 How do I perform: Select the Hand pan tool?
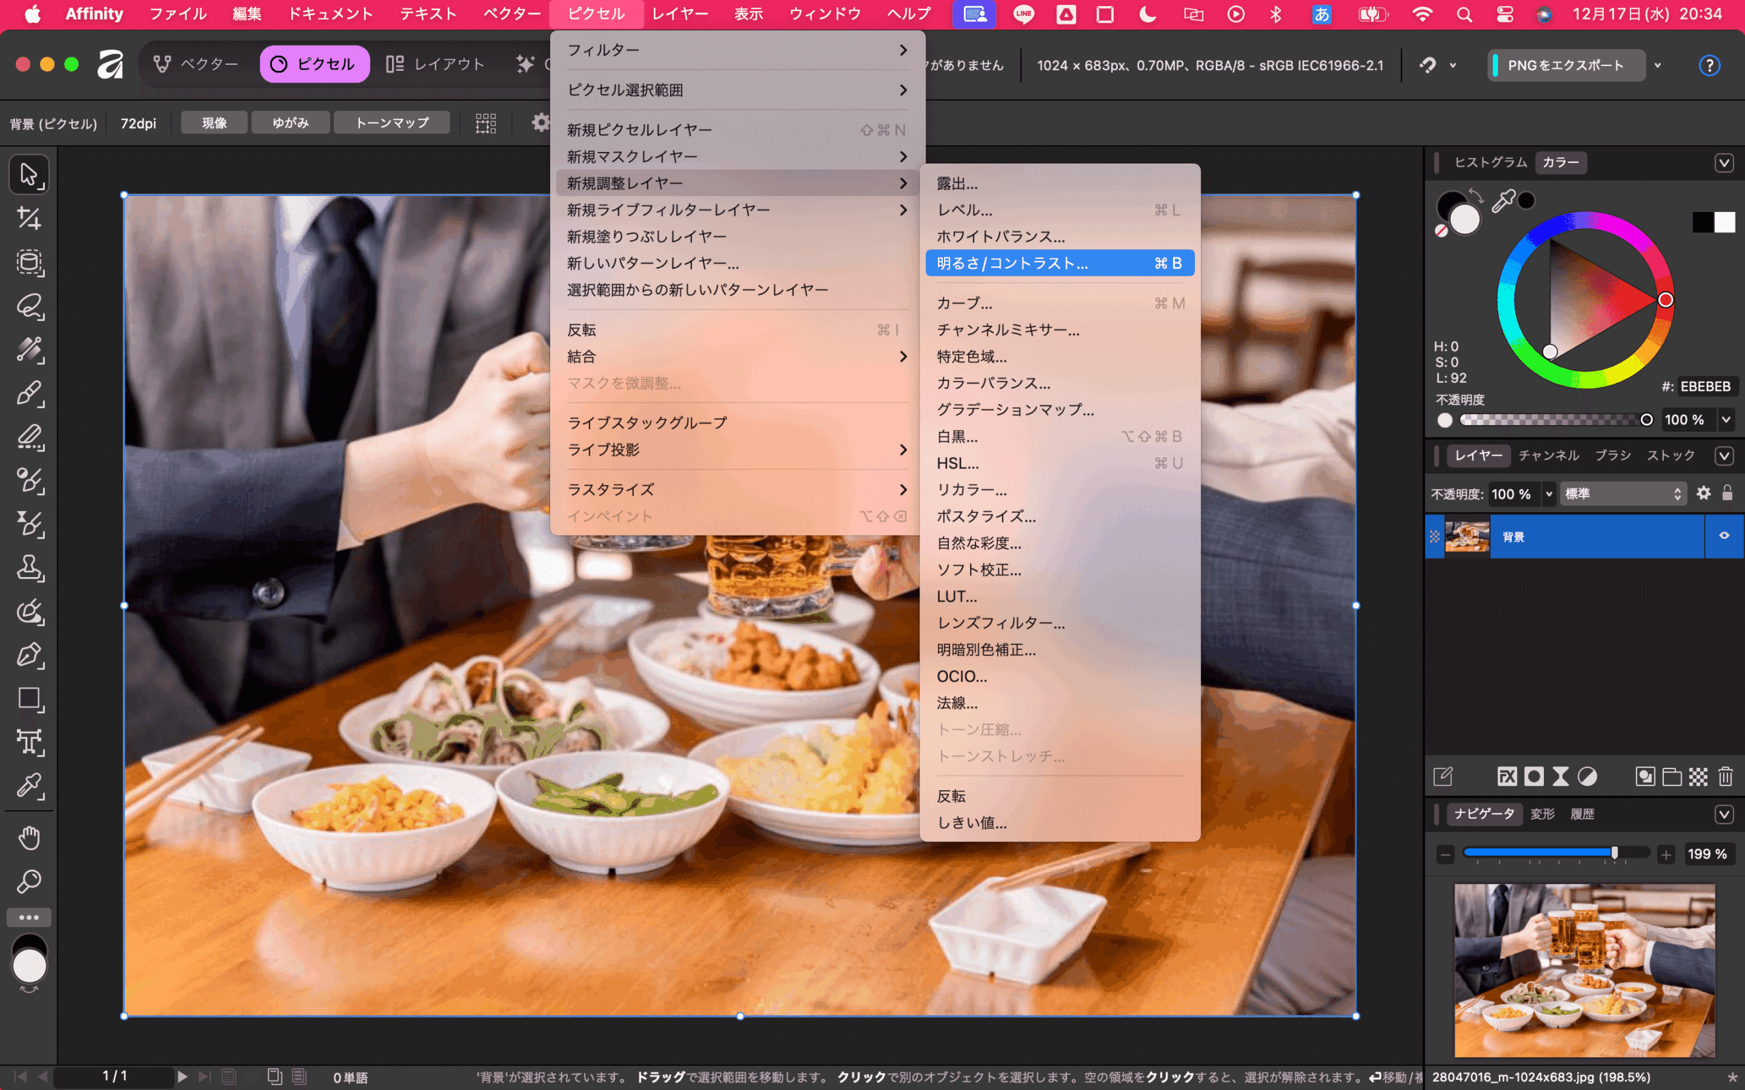tap(29, 838)
